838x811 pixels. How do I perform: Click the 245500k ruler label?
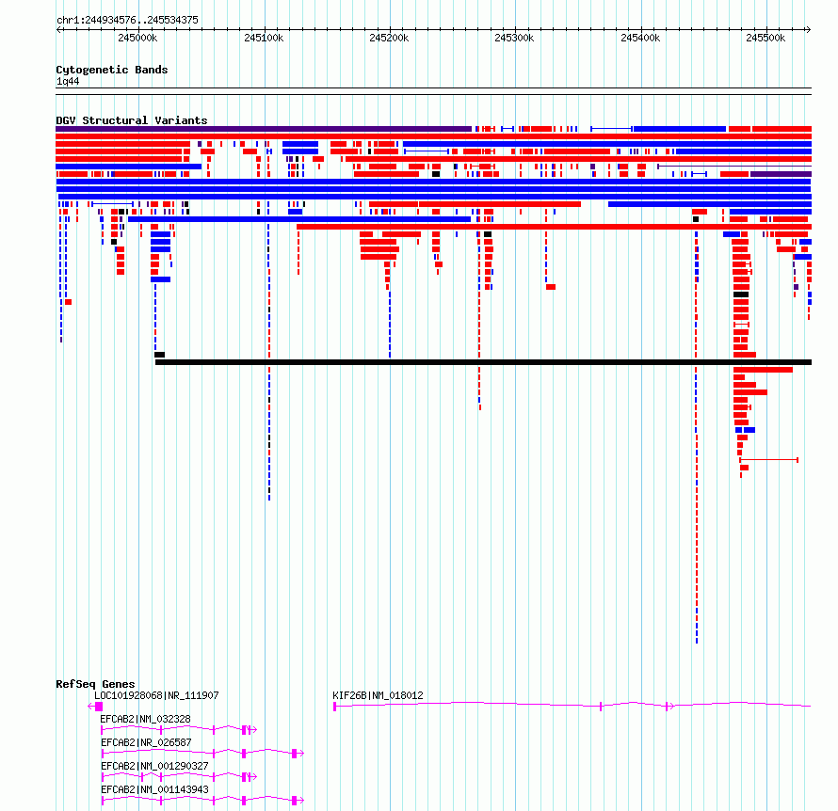point(765,38)
